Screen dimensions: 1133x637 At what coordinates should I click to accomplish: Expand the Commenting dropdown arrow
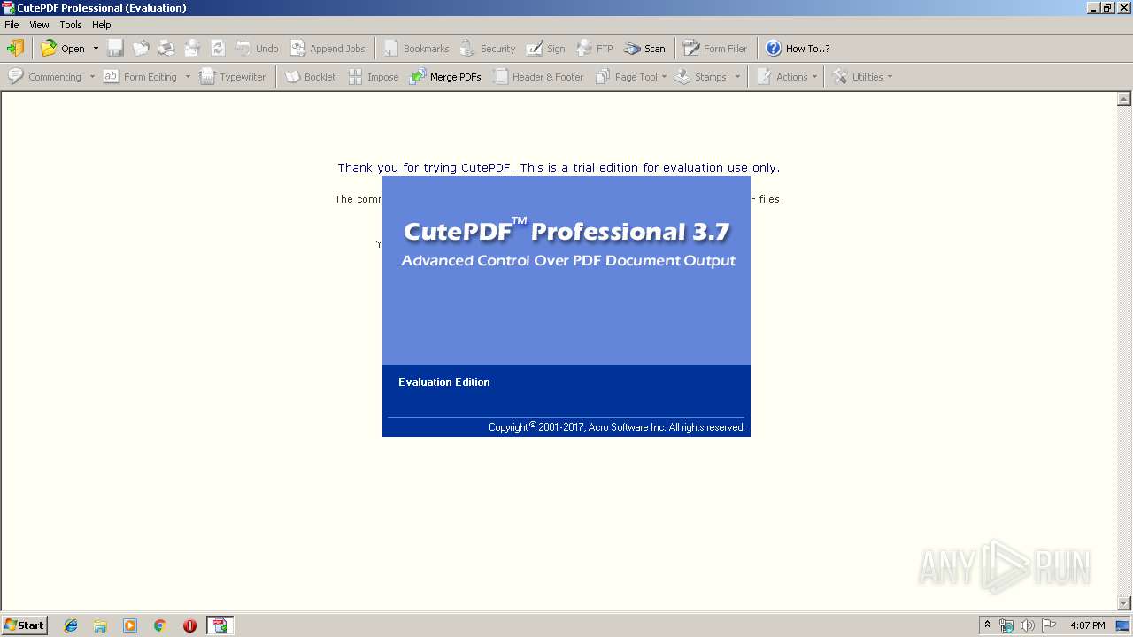92,77
